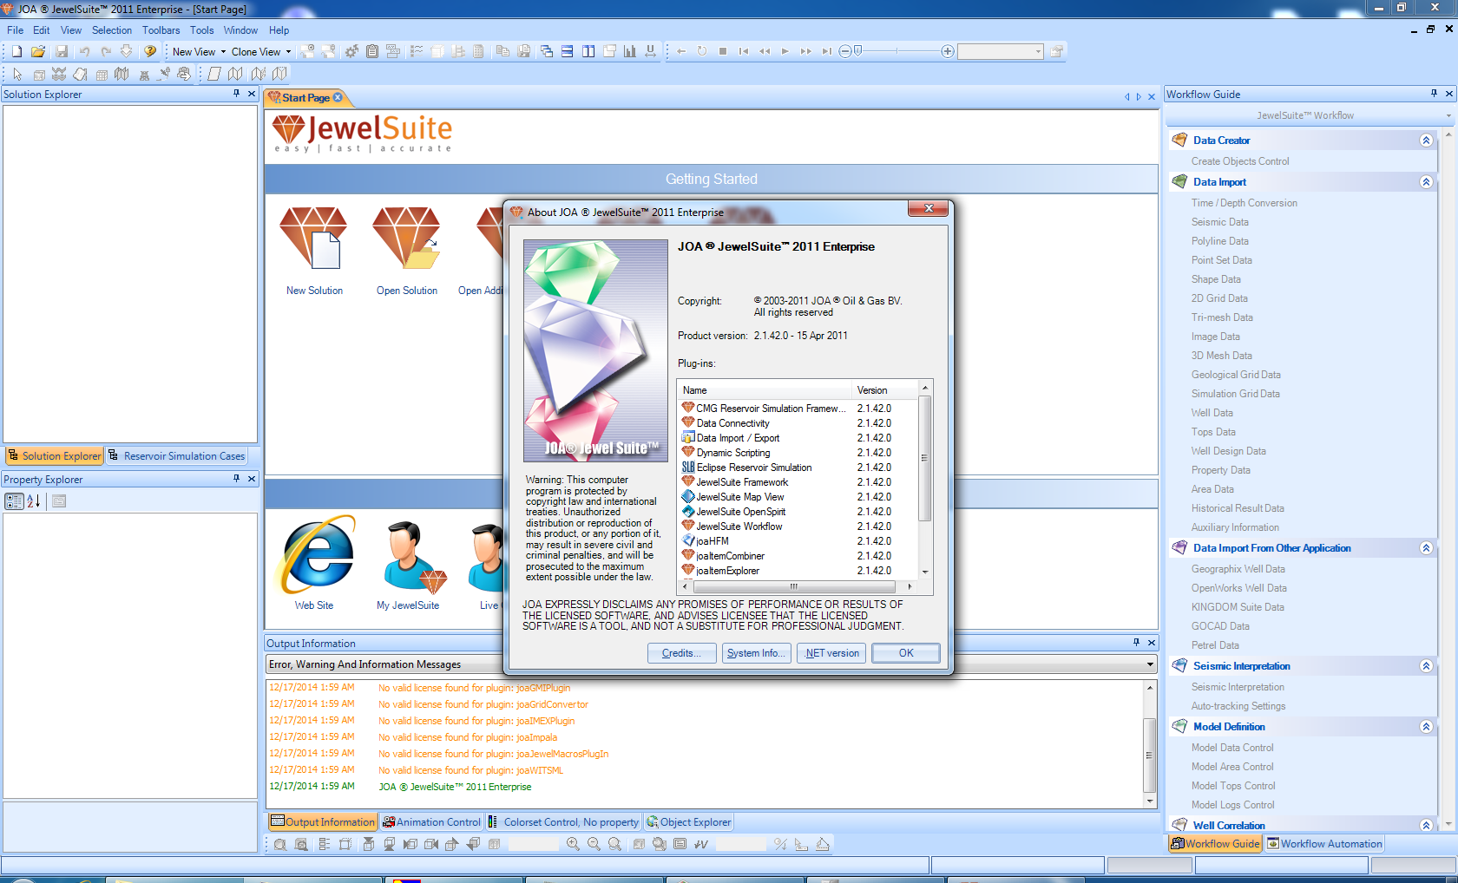The image size is (1458, 883).
Task: Open the New View dropdown arrow
Action: click(223, 52)
